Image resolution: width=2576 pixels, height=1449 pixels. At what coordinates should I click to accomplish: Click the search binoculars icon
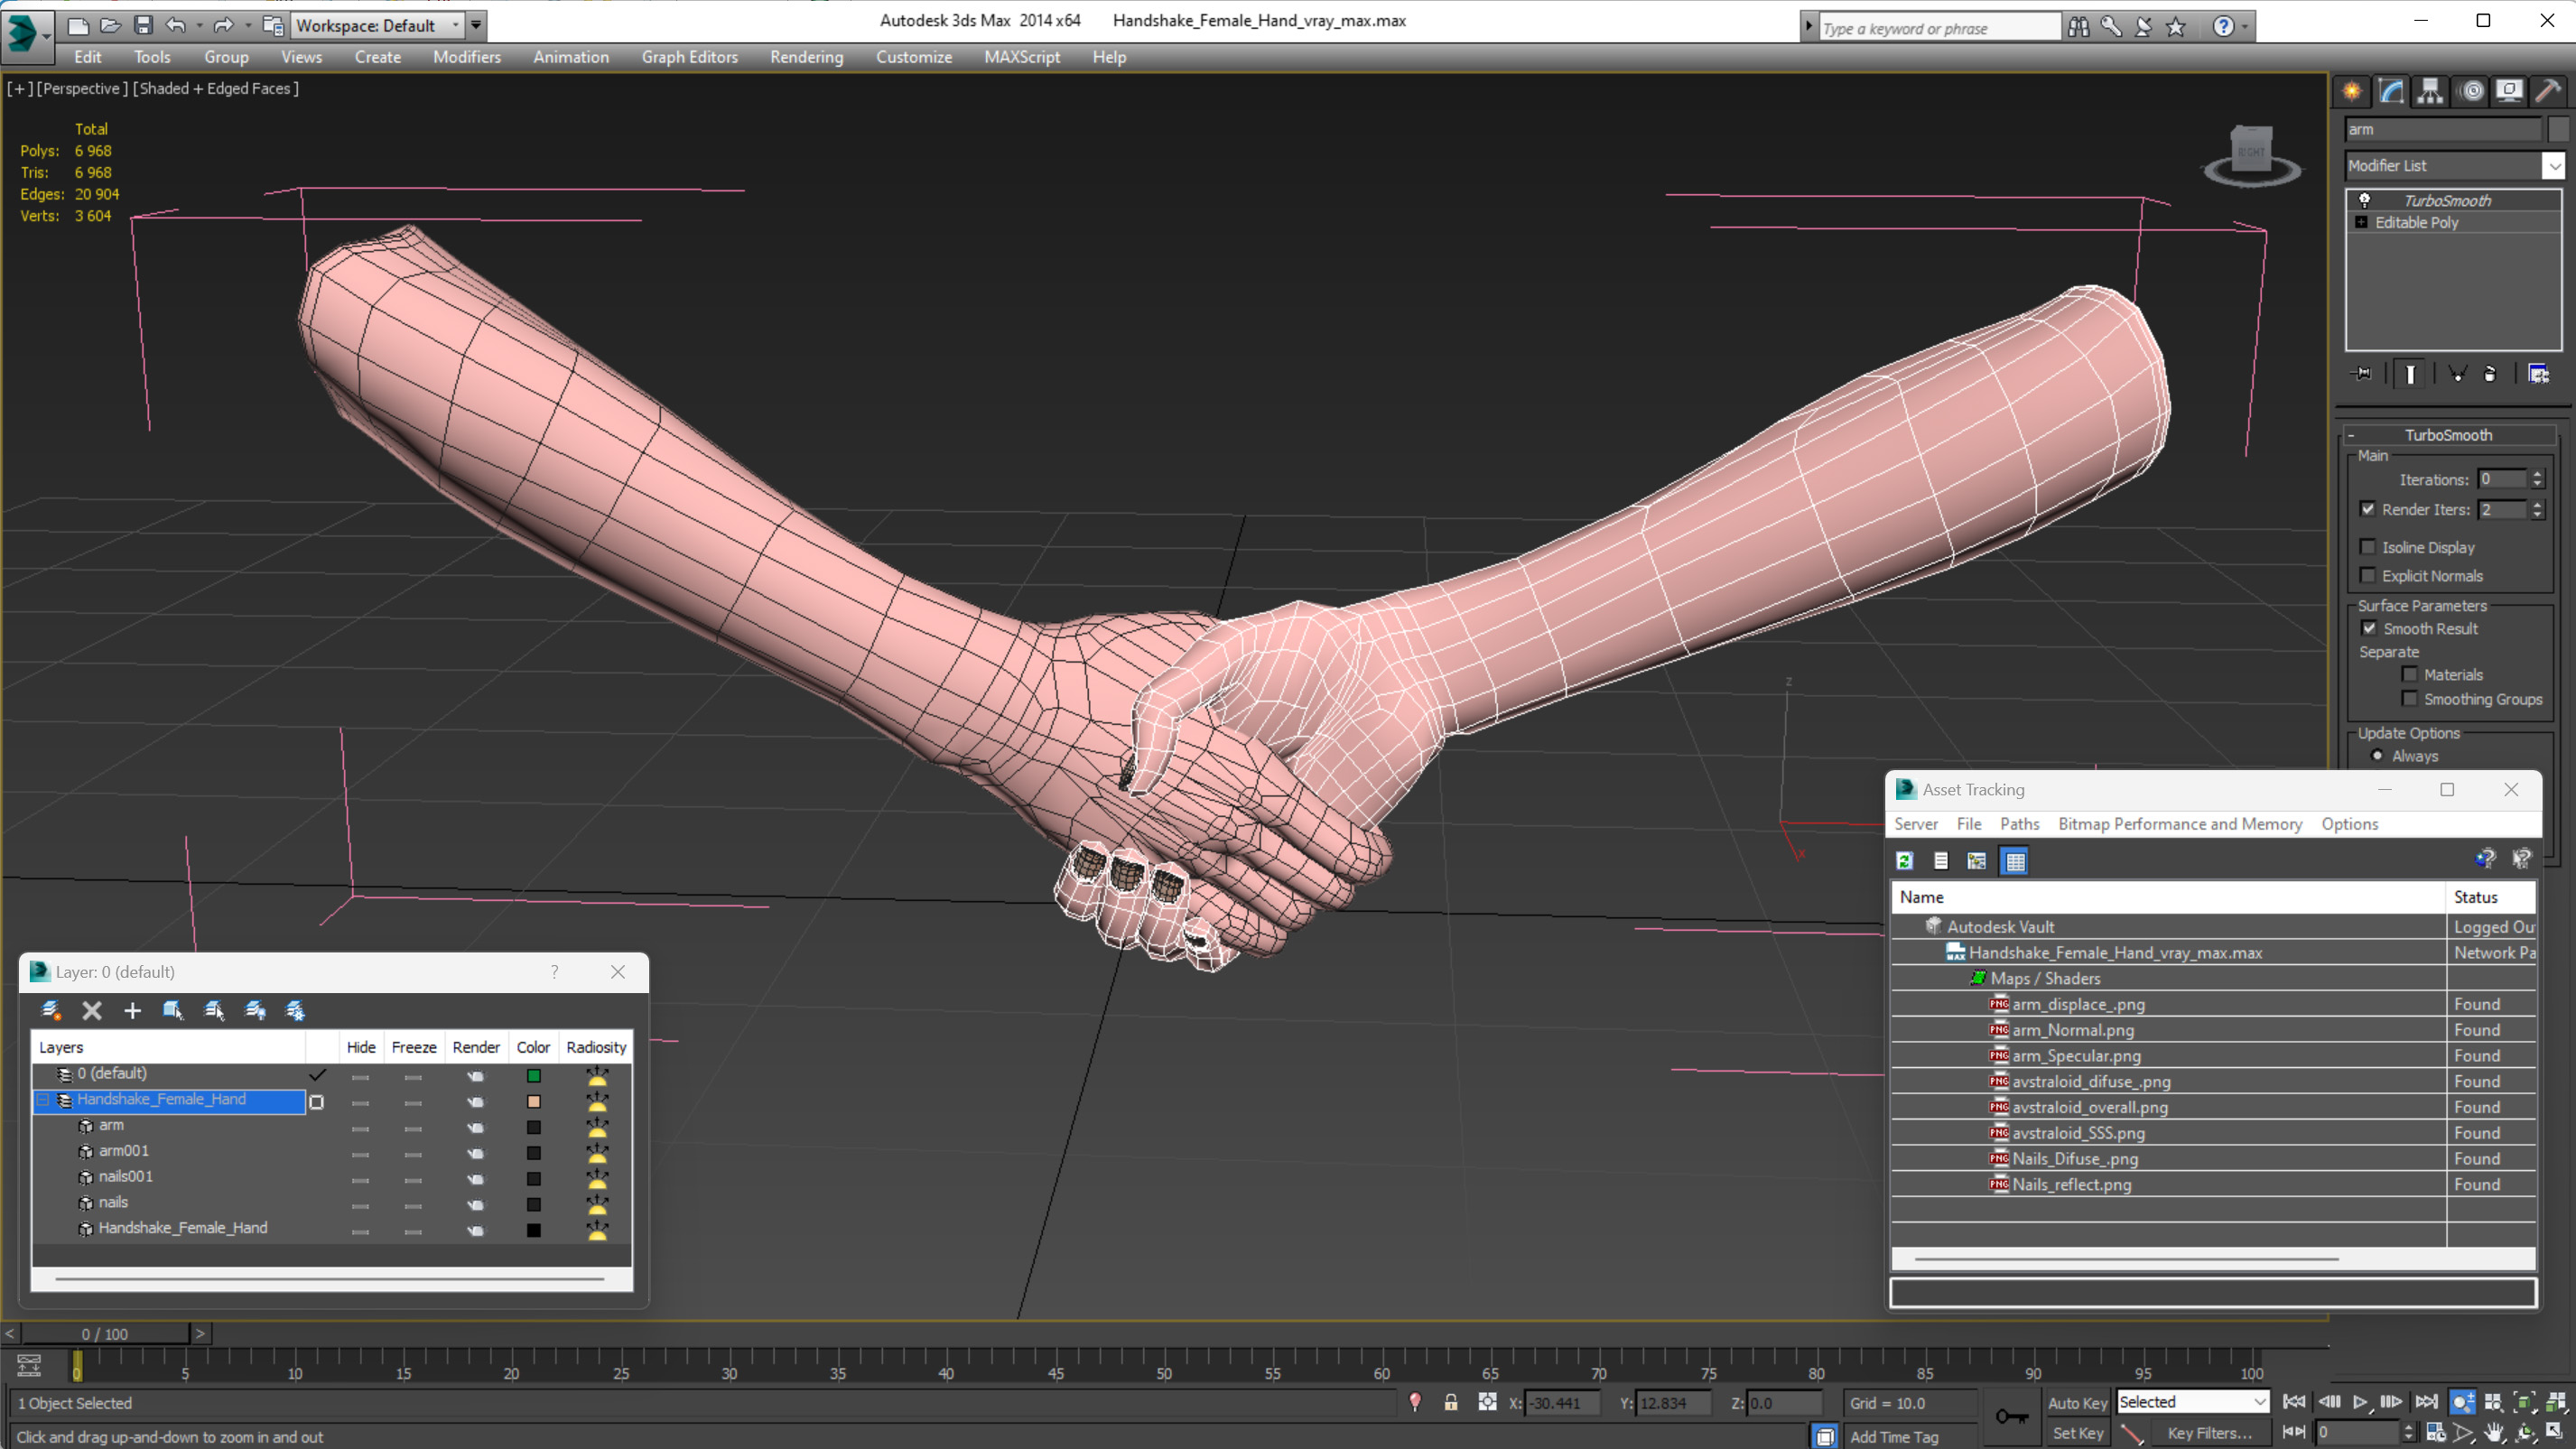(x=2078, y=27)
